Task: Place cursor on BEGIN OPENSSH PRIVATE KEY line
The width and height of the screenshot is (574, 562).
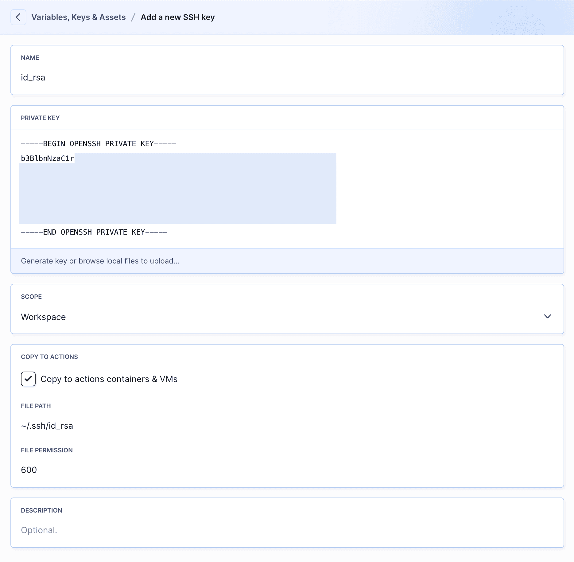Action: click(x=98, y=144)
